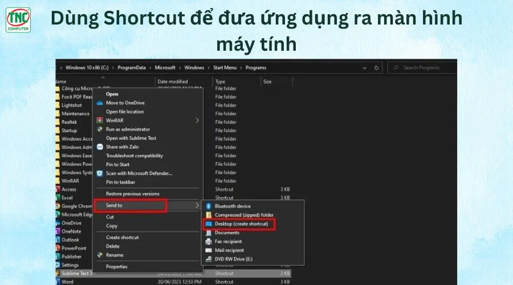The image size is (513, 285).
Task: Click the WinRAR books icon in context menu
Action: click(100, 120)
